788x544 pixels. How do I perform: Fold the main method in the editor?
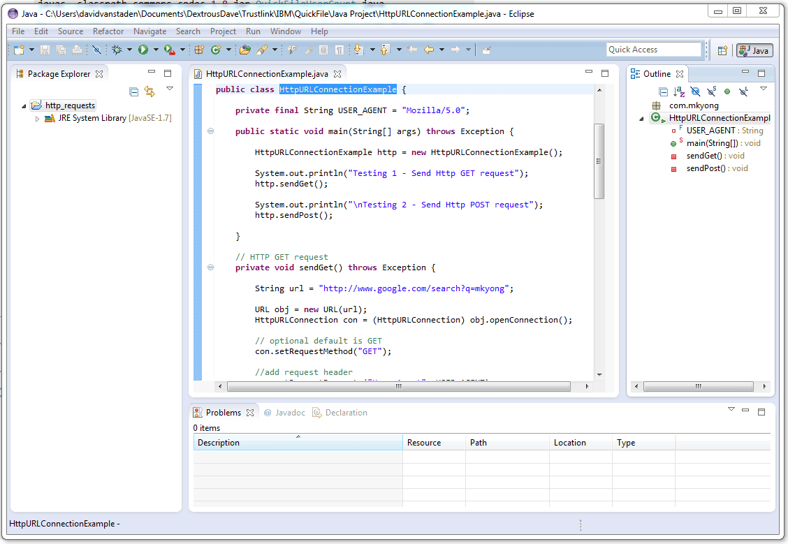(210, 131)
